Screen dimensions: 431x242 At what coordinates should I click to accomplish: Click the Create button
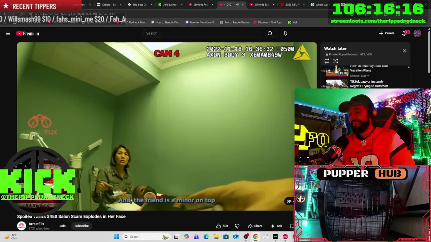click(x=387, y=33)
